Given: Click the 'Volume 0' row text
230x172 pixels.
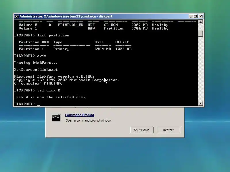Looking at the screenshot, I should pyautogui.click(x=93, y=25).
